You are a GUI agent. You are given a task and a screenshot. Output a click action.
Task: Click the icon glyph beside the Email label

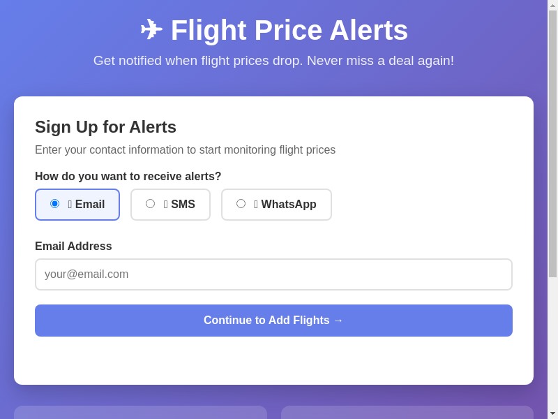tap(70, 205)
